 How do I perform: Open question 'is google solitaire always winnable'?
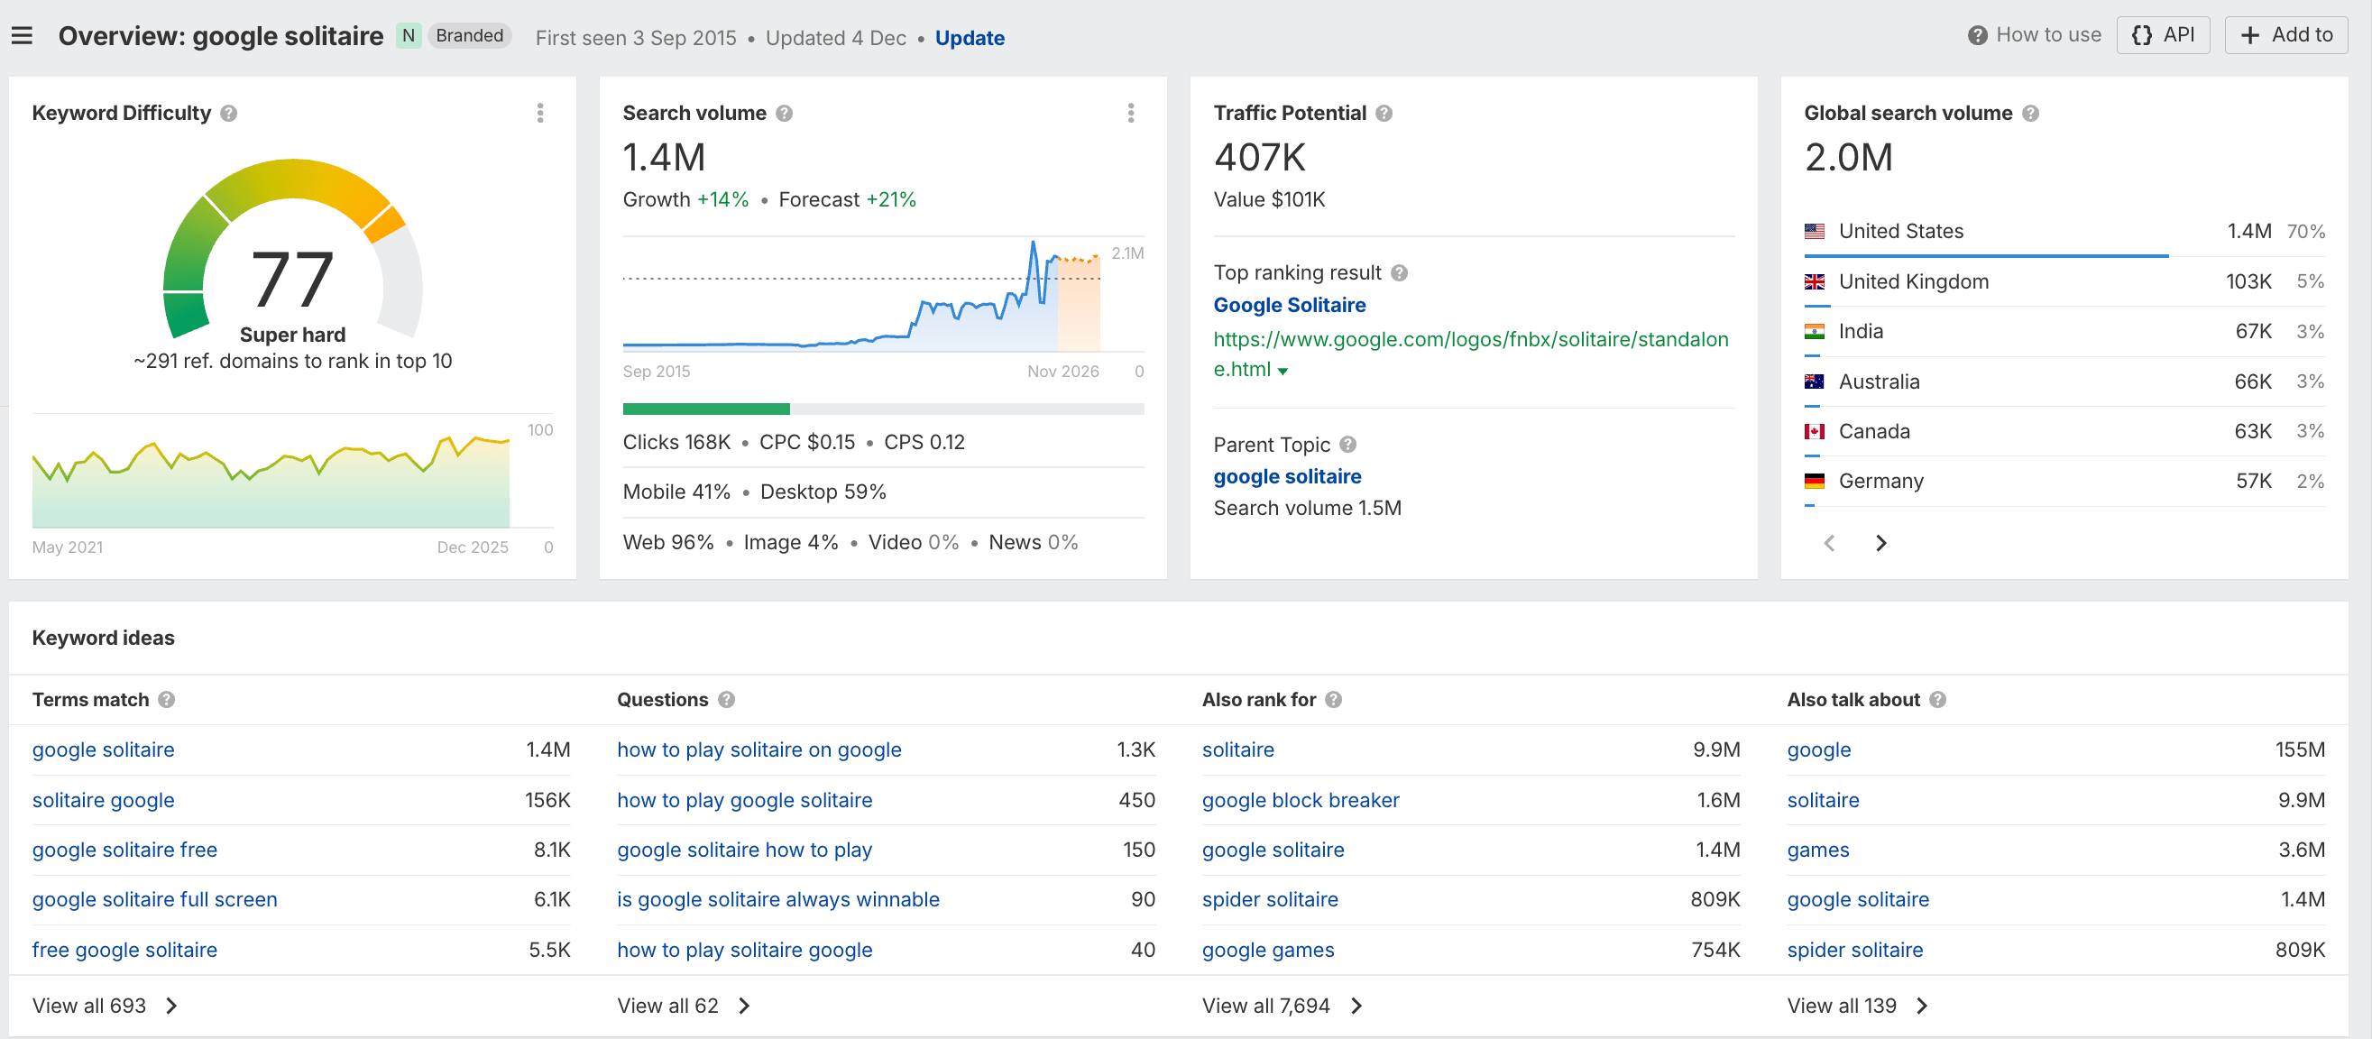[x=778, y=900]
